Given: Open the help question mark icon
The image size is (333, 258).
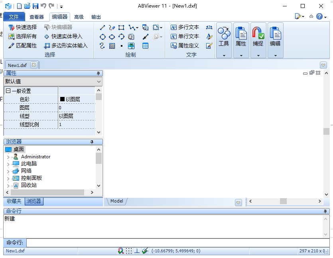Looking at the screenshot, I should coord(319,16).
